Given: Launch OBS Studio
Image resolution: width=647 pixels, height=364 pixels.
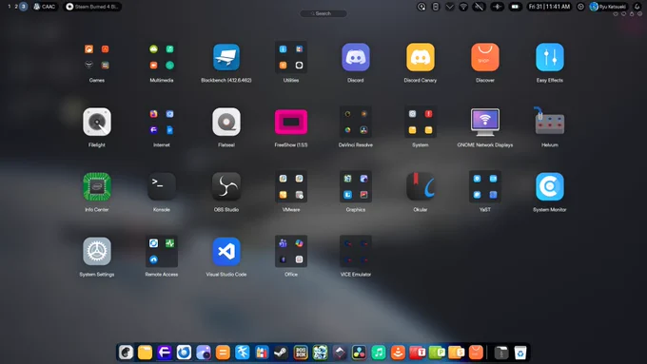Looking at the screenshot, I should [226, 186].
